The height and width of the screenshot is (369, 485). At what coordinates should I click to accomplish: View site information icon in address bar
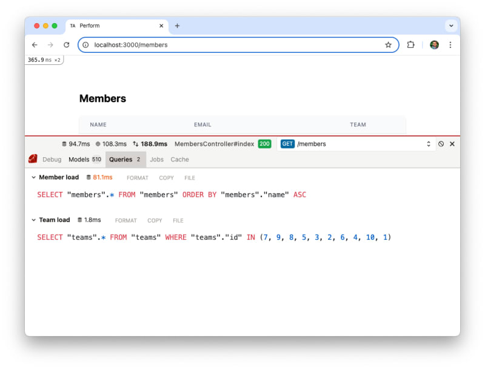86,45
